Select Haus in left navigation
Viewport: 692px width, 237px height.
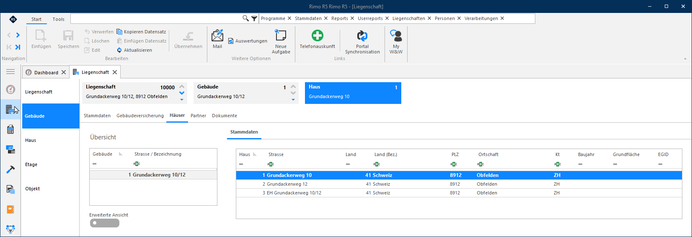coord(50,140)
